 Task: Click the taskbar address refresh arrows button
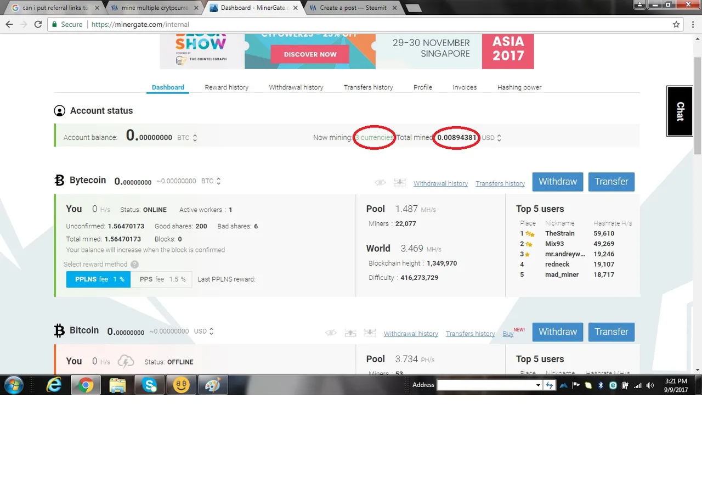click(x=549, y=385)
